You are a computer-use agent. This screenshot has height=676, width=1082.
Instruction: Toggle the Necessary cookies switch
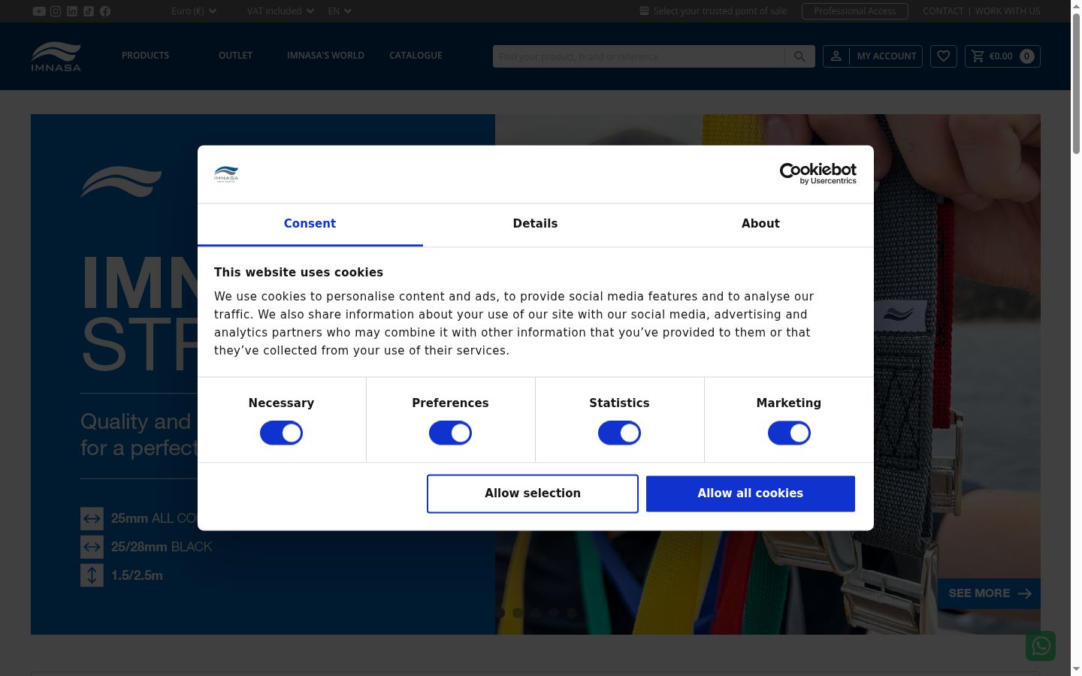[281, 433]
